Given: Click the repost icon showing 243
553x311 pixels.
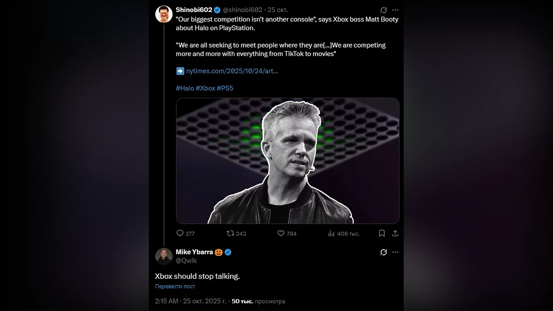Looking at the screenshot, I should pos(230,234).
